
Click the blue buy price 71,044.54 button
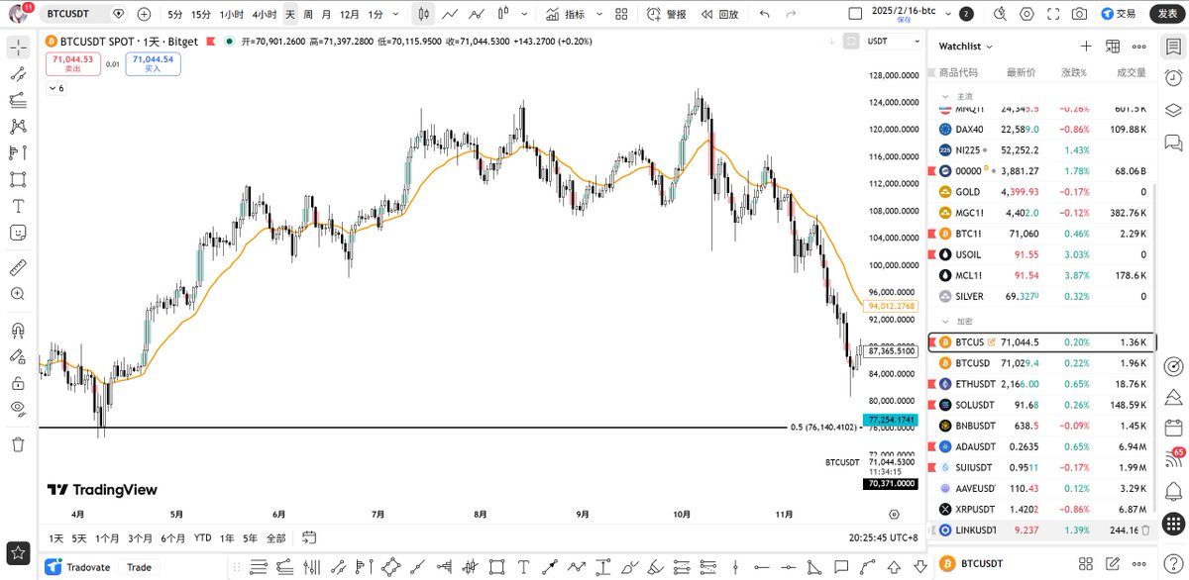153,64
